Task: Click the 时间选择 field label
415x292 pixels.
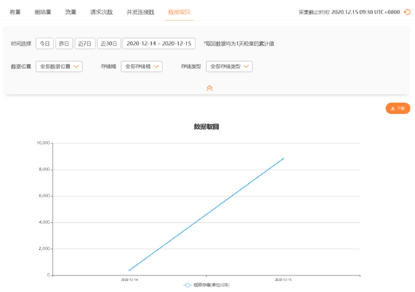Action: [x=21, y=44]
